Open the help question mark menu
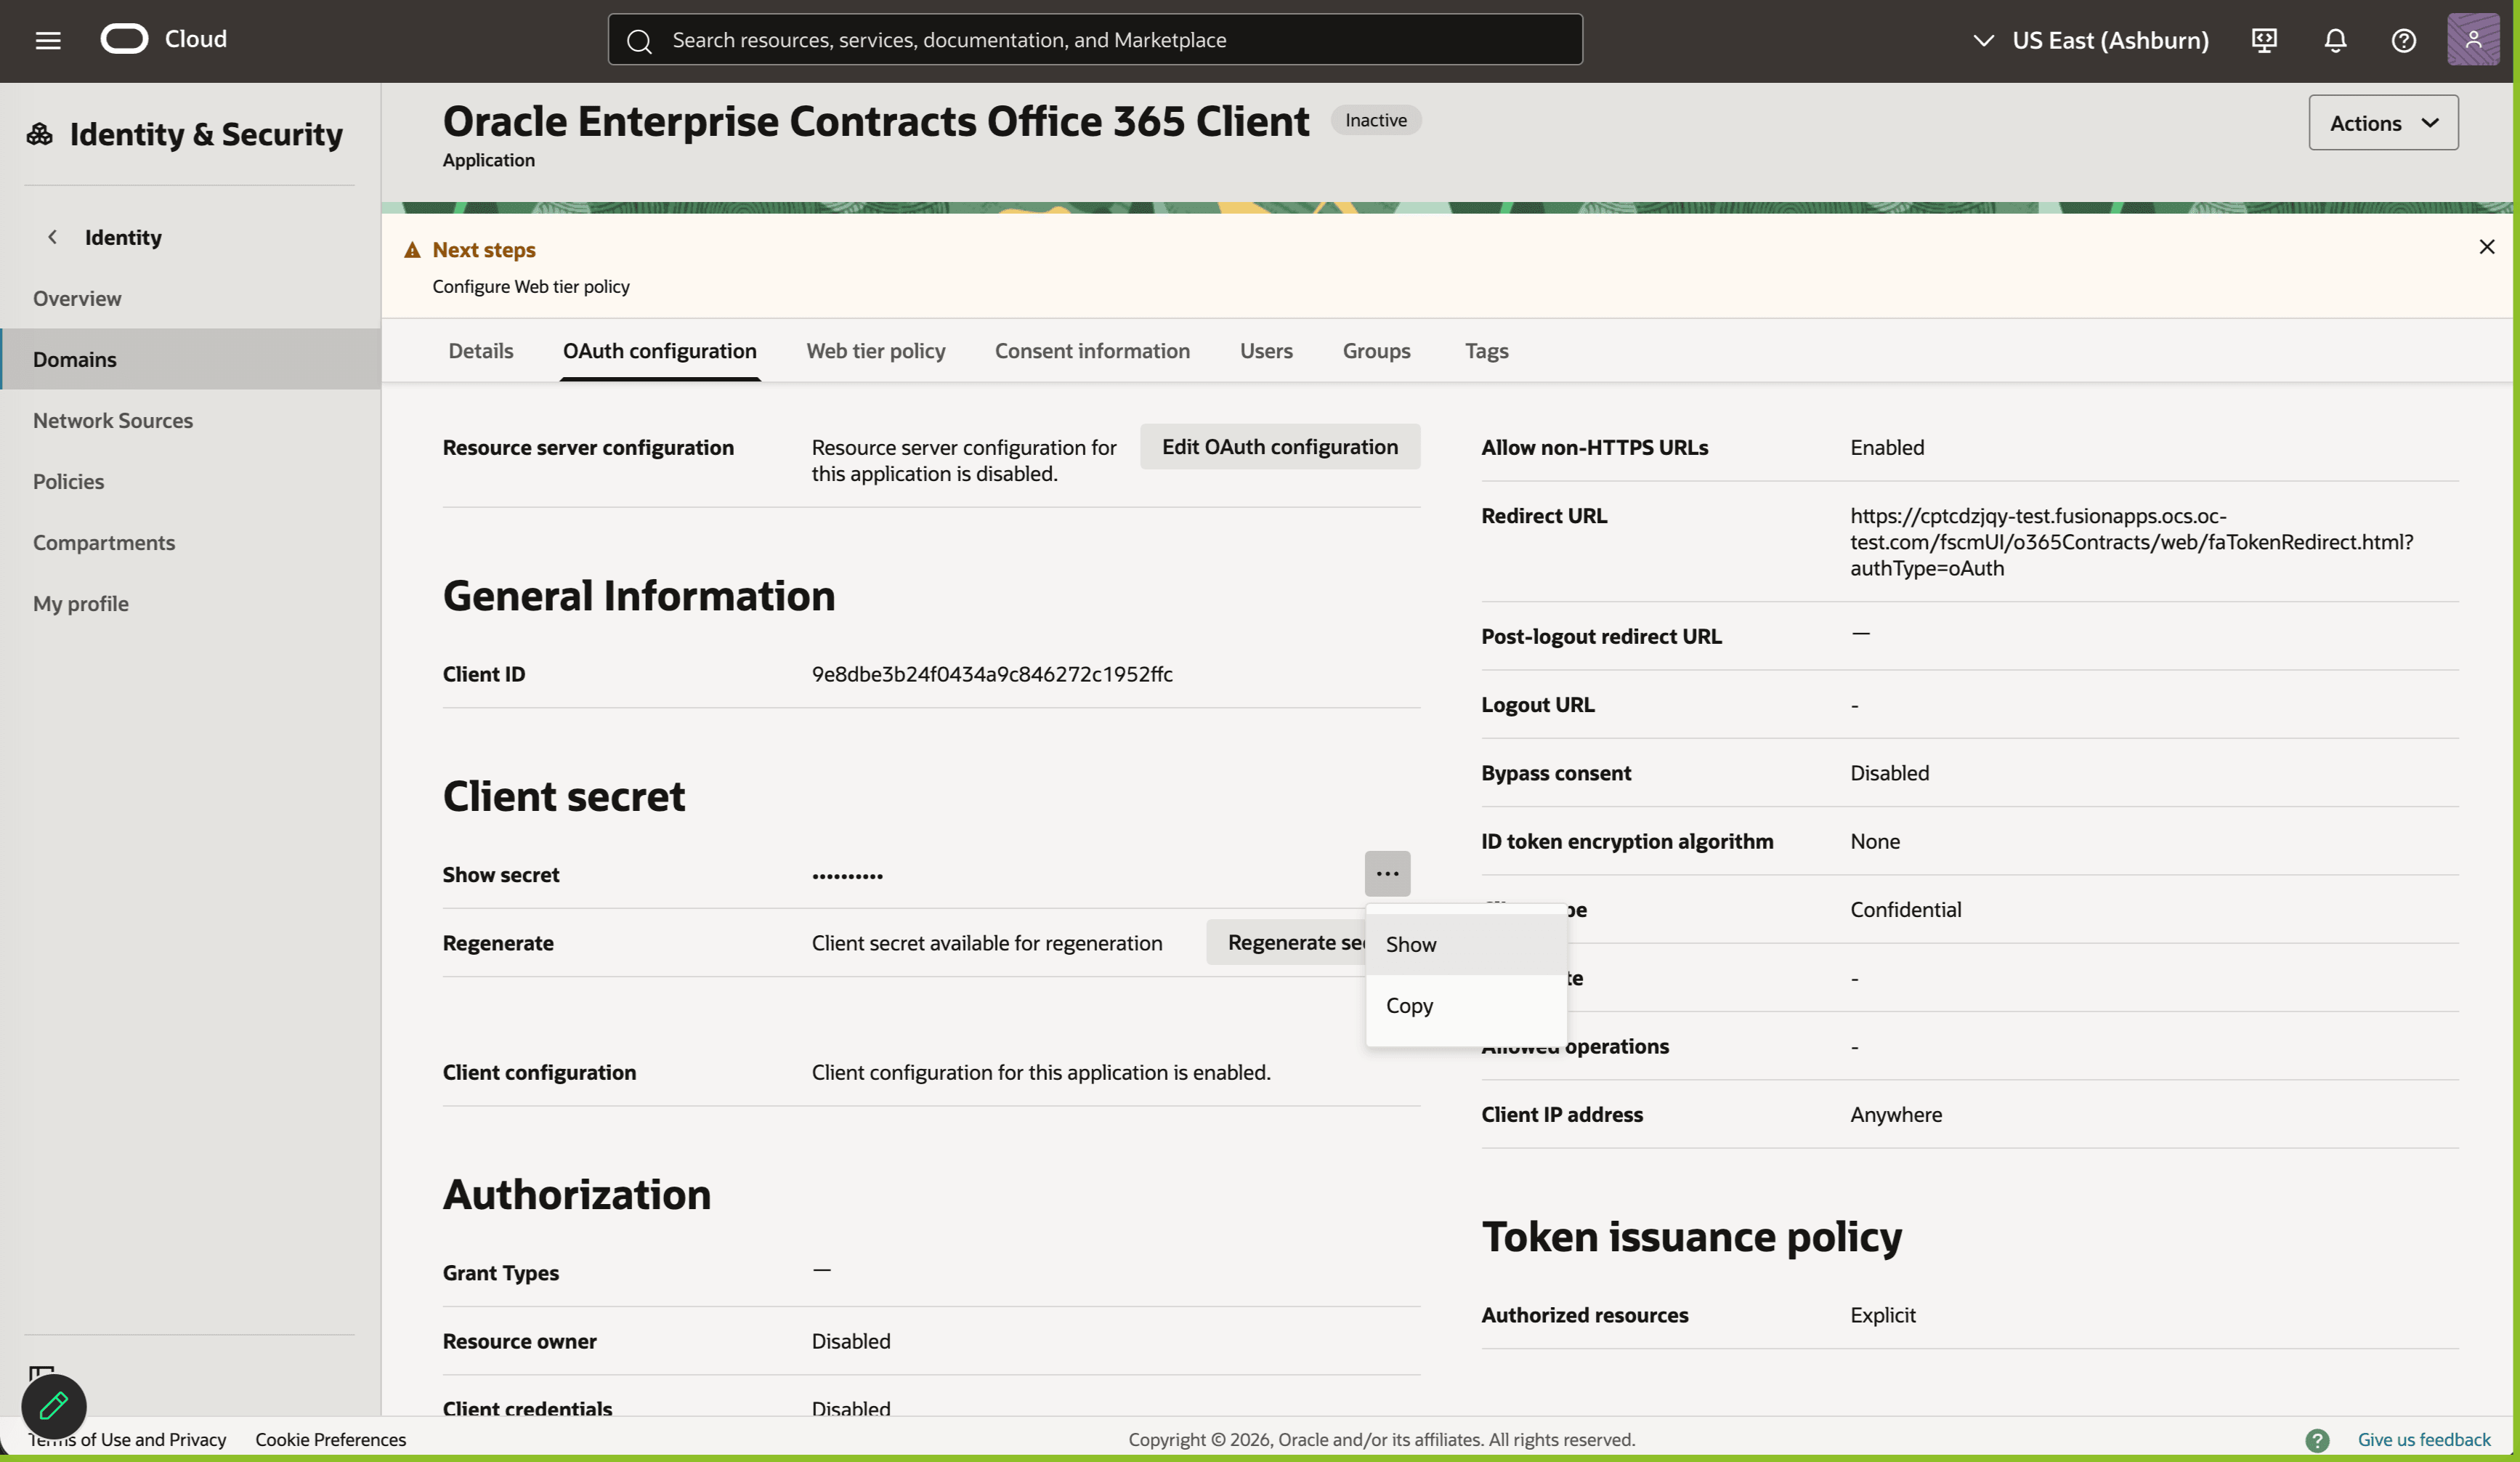This screenshot has width=2520, height=1462. click(2404, 40)
